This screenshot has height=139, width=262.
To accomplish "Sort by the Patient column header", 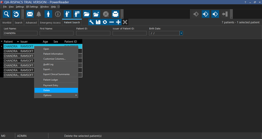I will (x=8, y=41).
